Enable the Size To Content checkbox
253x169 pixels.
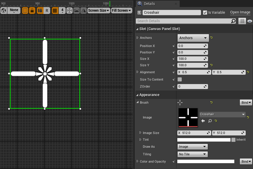(x=180, y=79)
